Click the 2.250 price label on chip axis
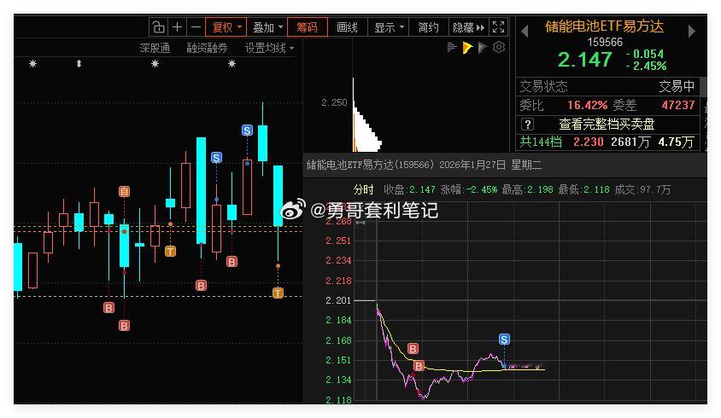Screen dimensions: 721x418 pyautogui.click(x=334, y=102)
